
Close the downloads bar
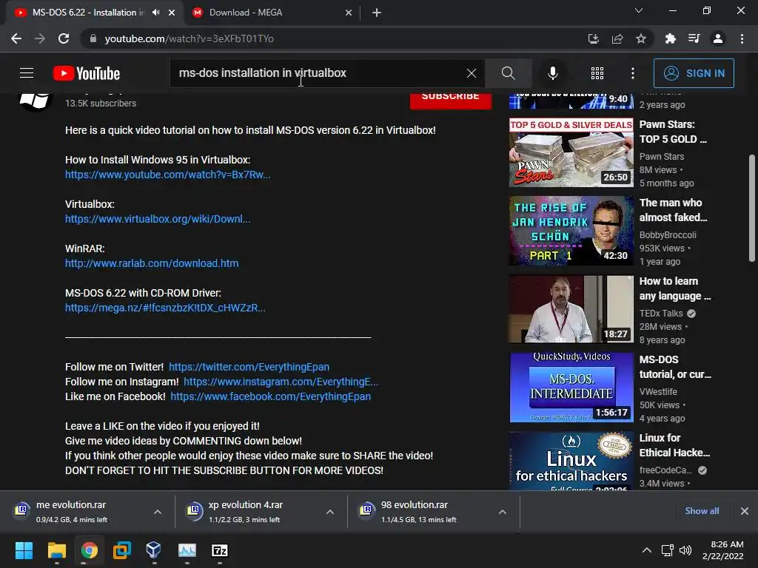point(745,511)
